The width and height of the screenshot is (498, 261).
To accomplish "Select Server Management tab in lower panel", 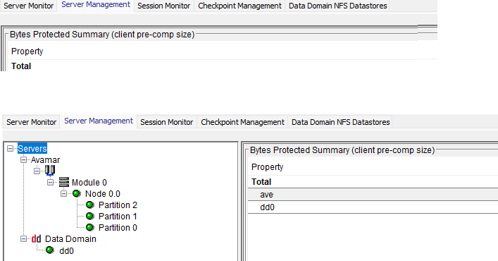I will tap(99, 121).
